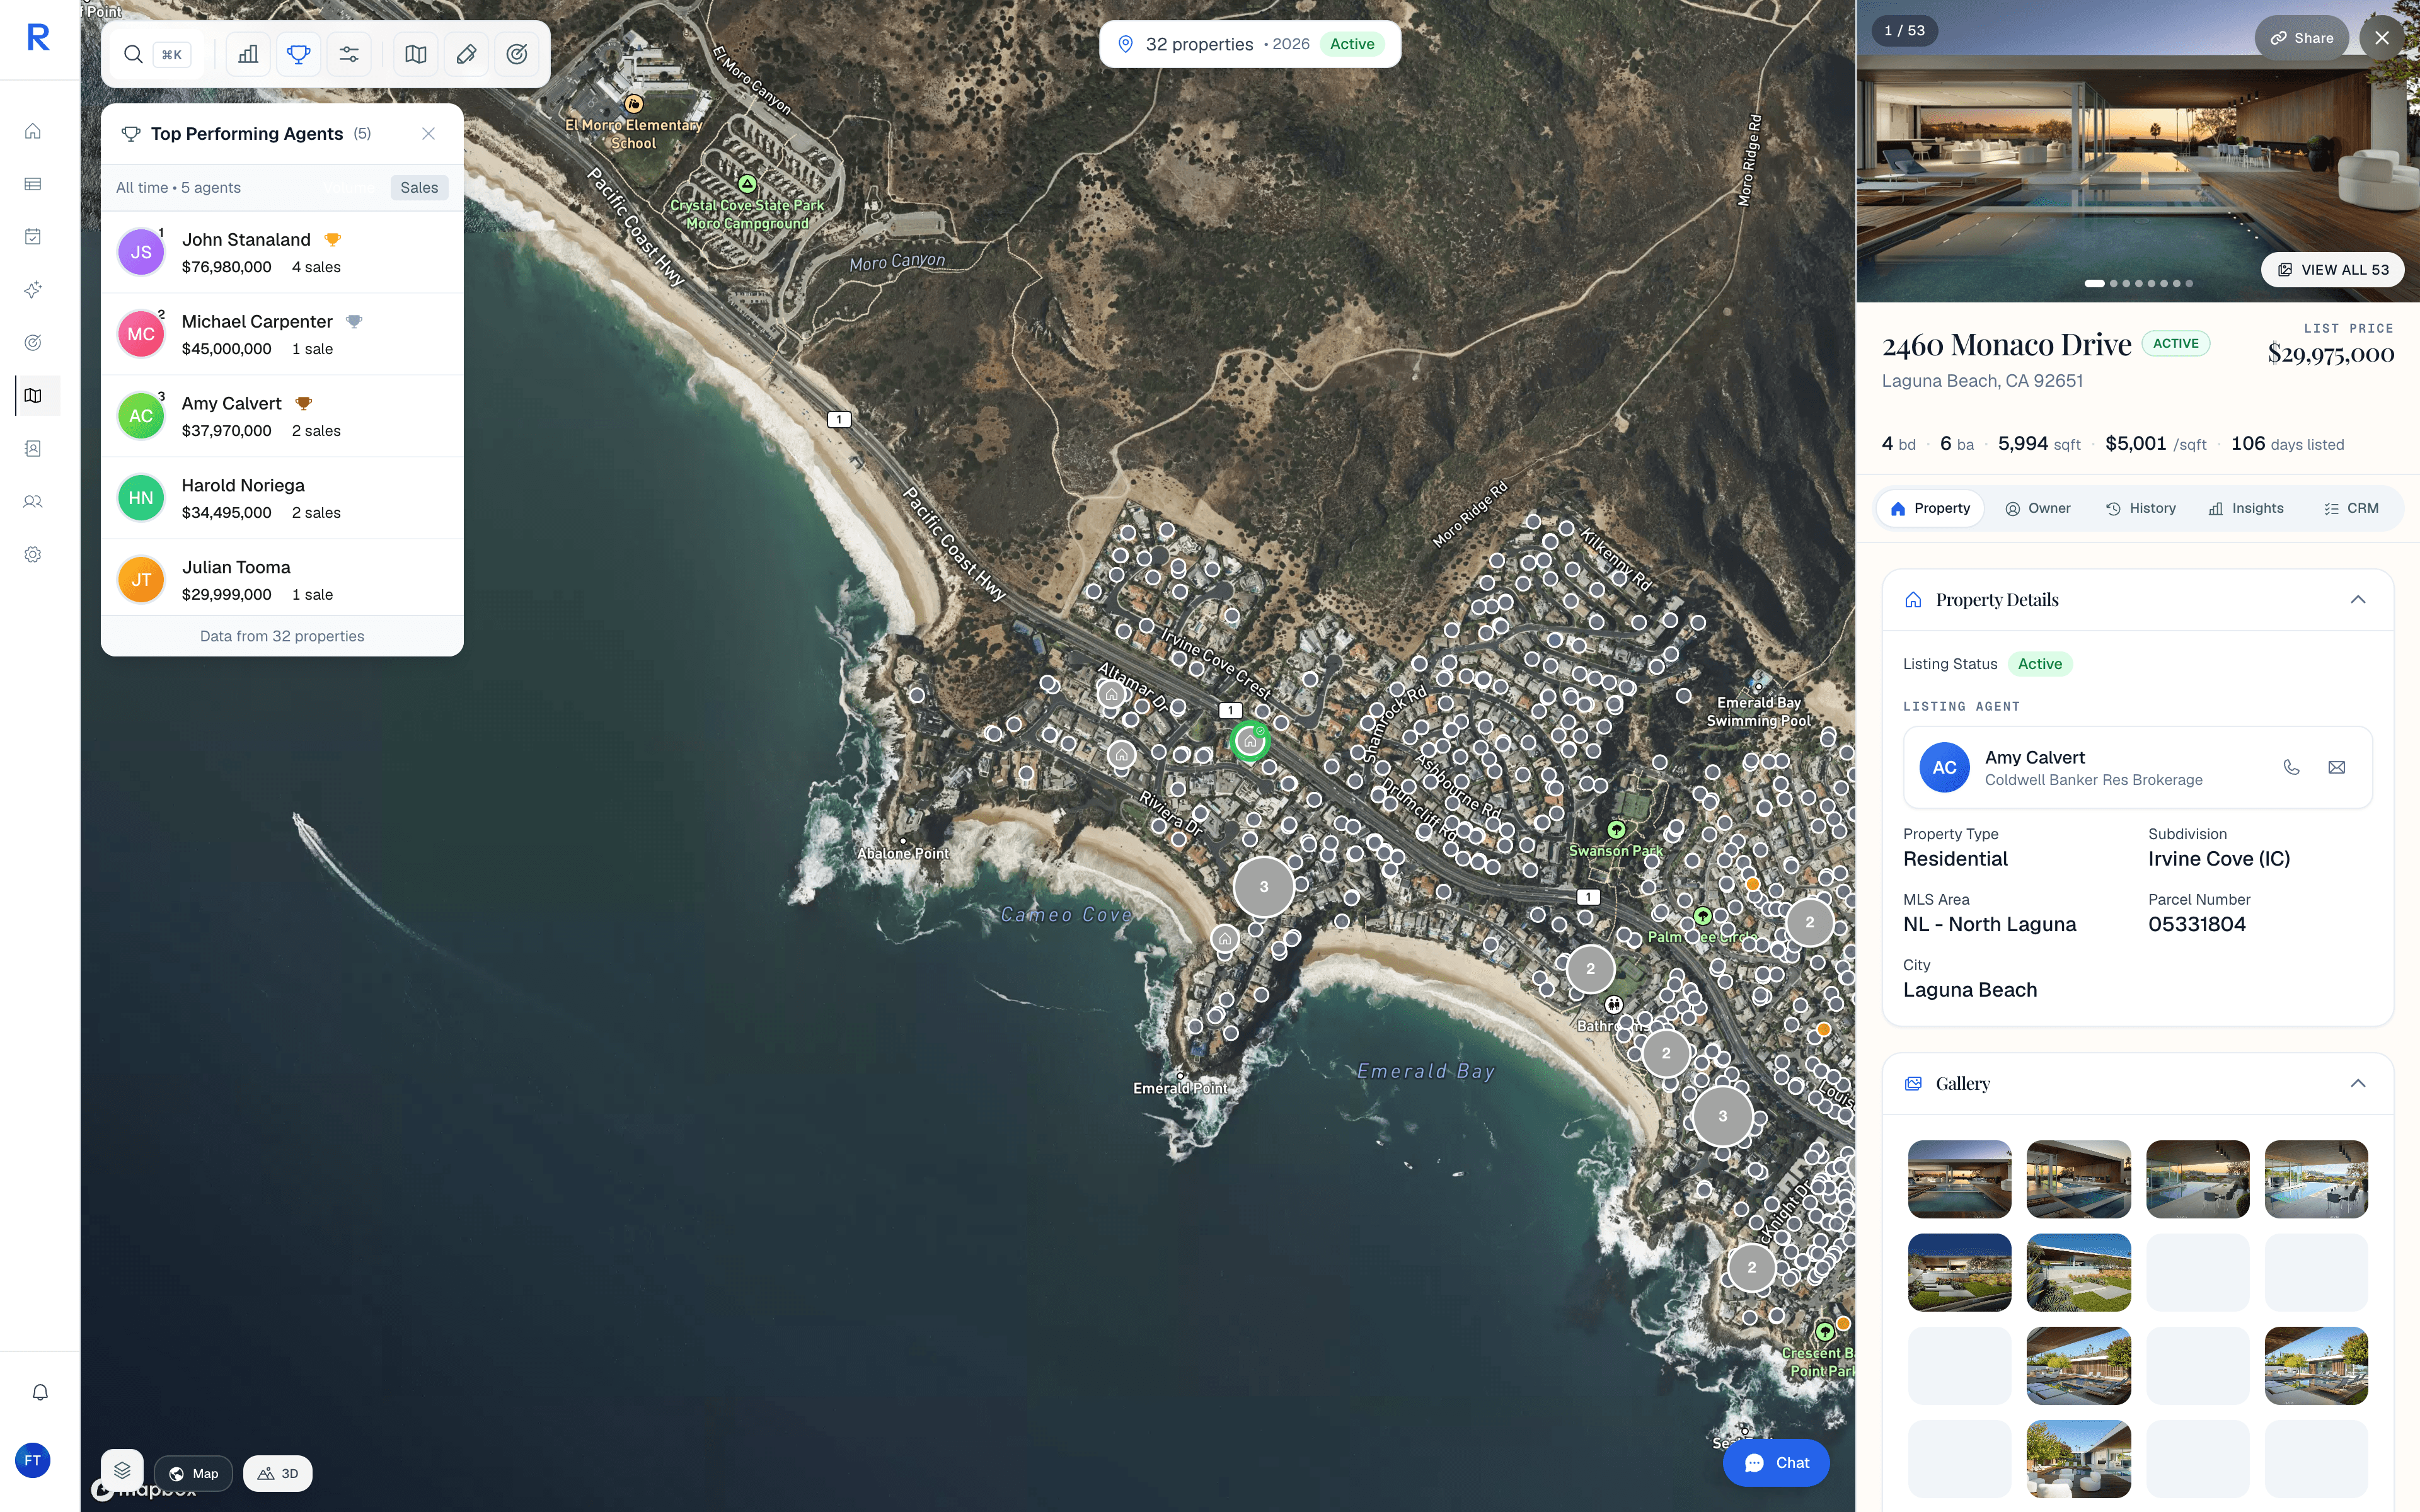The height and width of the screenshot is (1512, 2420).
Task: Click the house marker near Emerald Point
Action: (x=1224, y=938)
